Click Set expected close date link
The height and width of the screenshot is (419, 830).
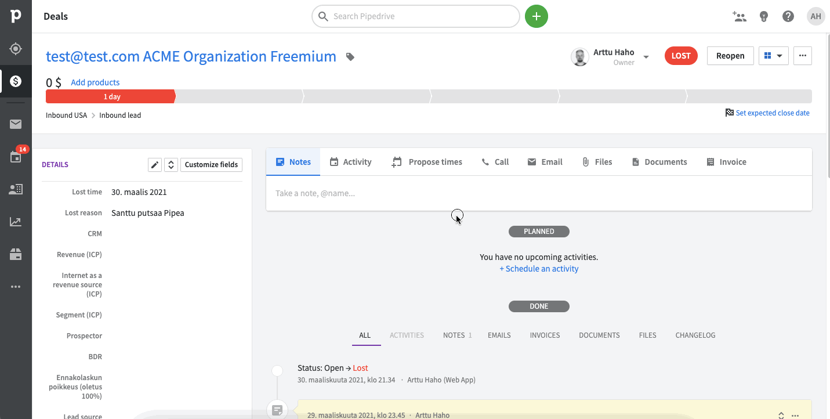(x=773, y=113)
